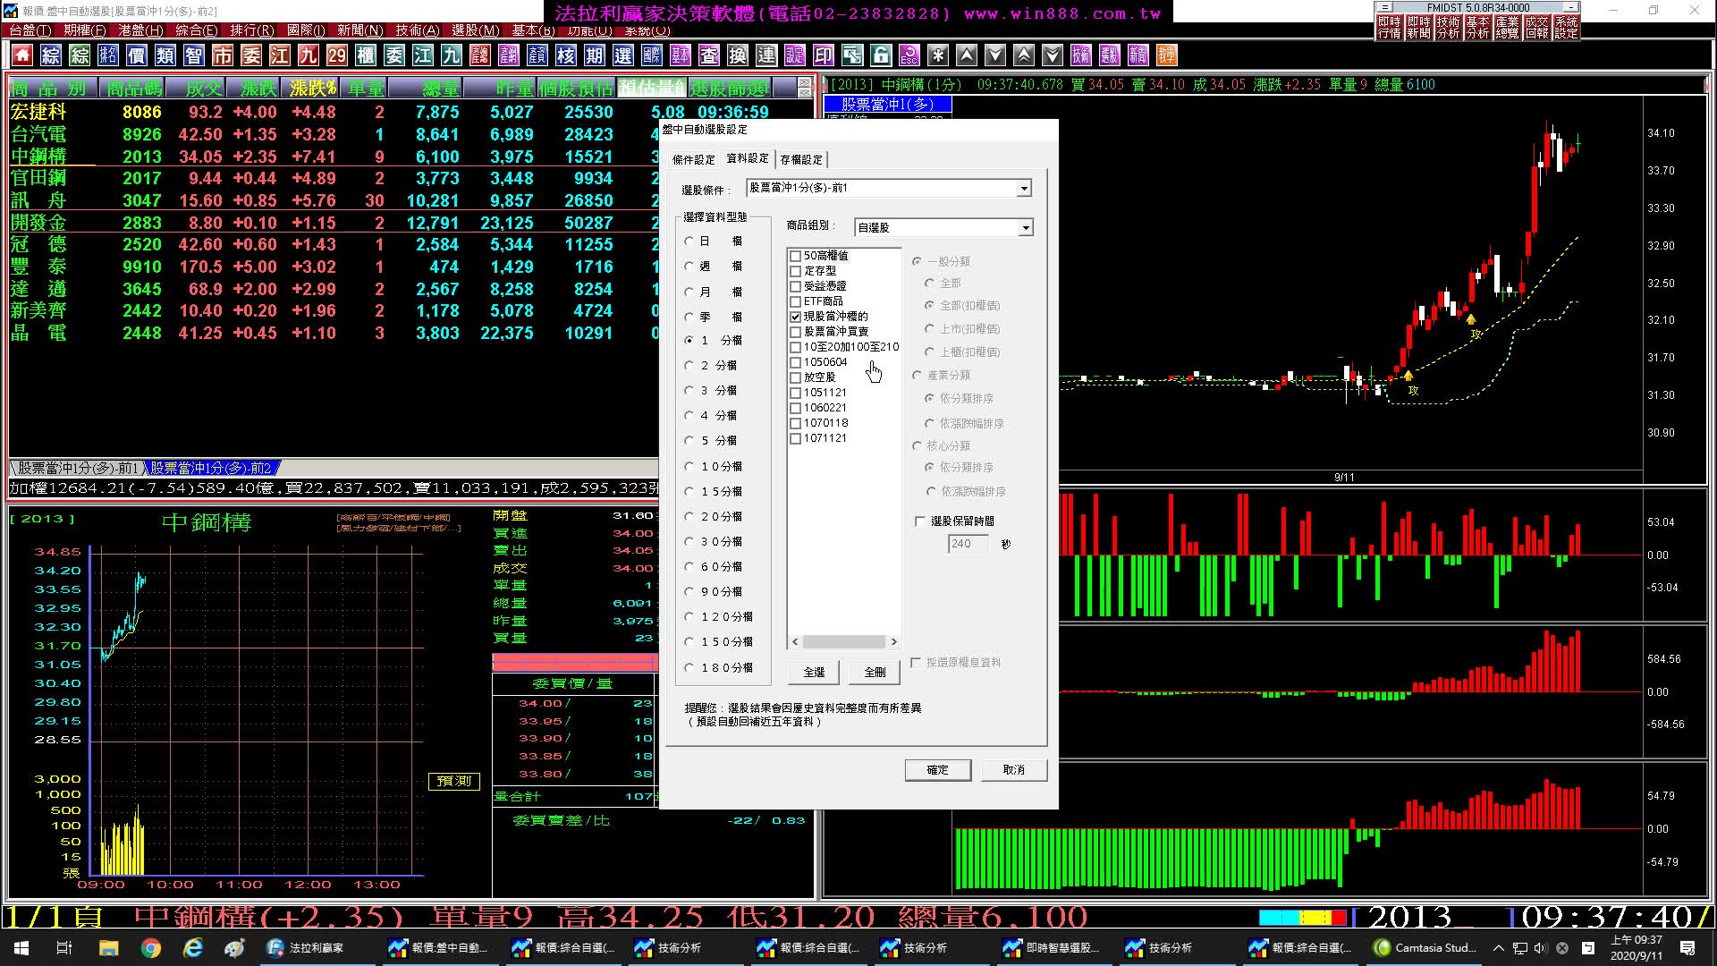
Task: Expand the 商品組別 dropdown
Action: (1026, 228)
